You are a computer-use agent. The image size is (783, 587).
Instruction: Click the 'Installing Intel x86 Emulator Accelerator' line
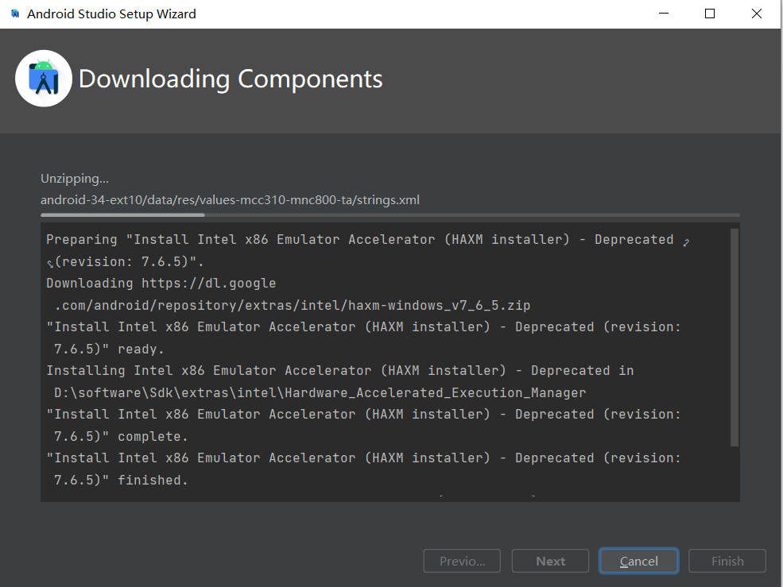[340, 370]
